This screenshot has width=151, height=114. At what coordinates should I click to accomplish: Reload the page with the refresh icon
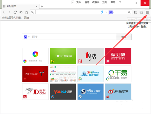[x=15, y=12]
